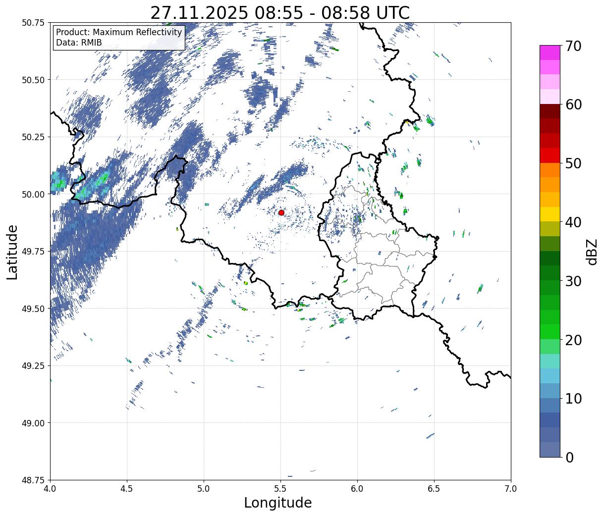Click the 'dBZ' colorbar label
Viewport: 604px width, 515px height.
click(x=592, y=252)
